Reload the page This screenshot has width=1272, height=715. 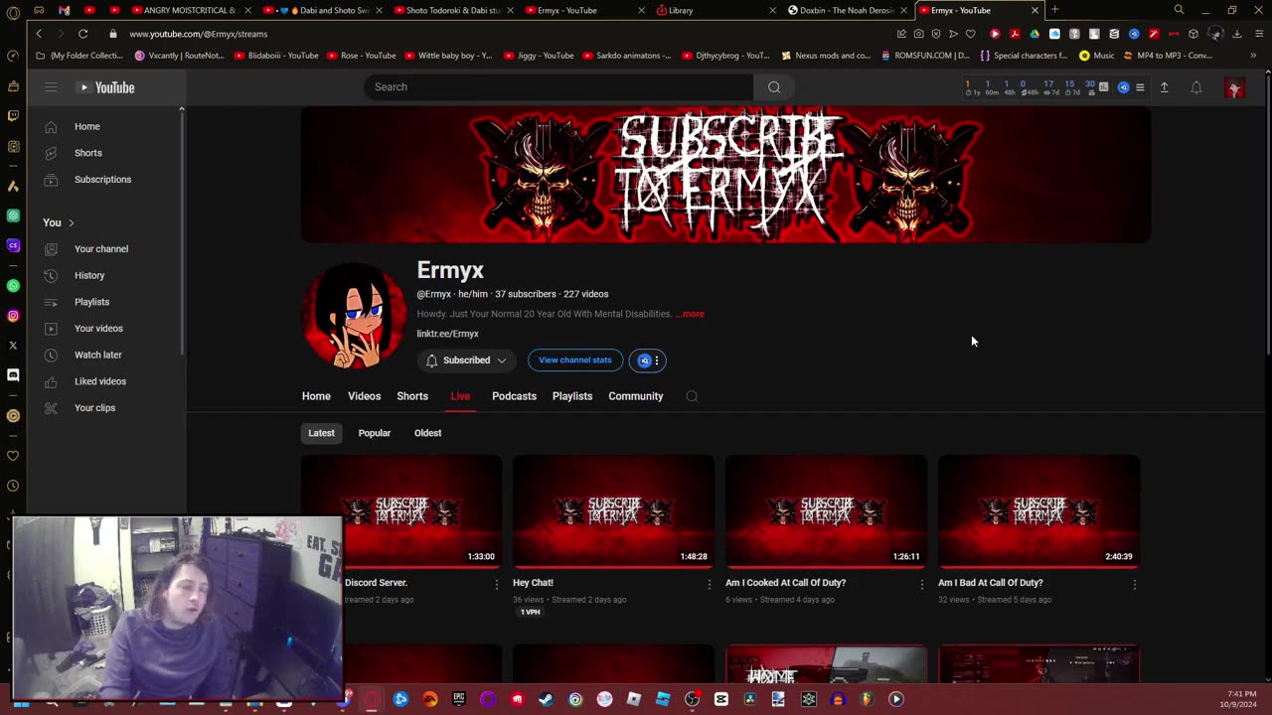click(x=83, y=34)
